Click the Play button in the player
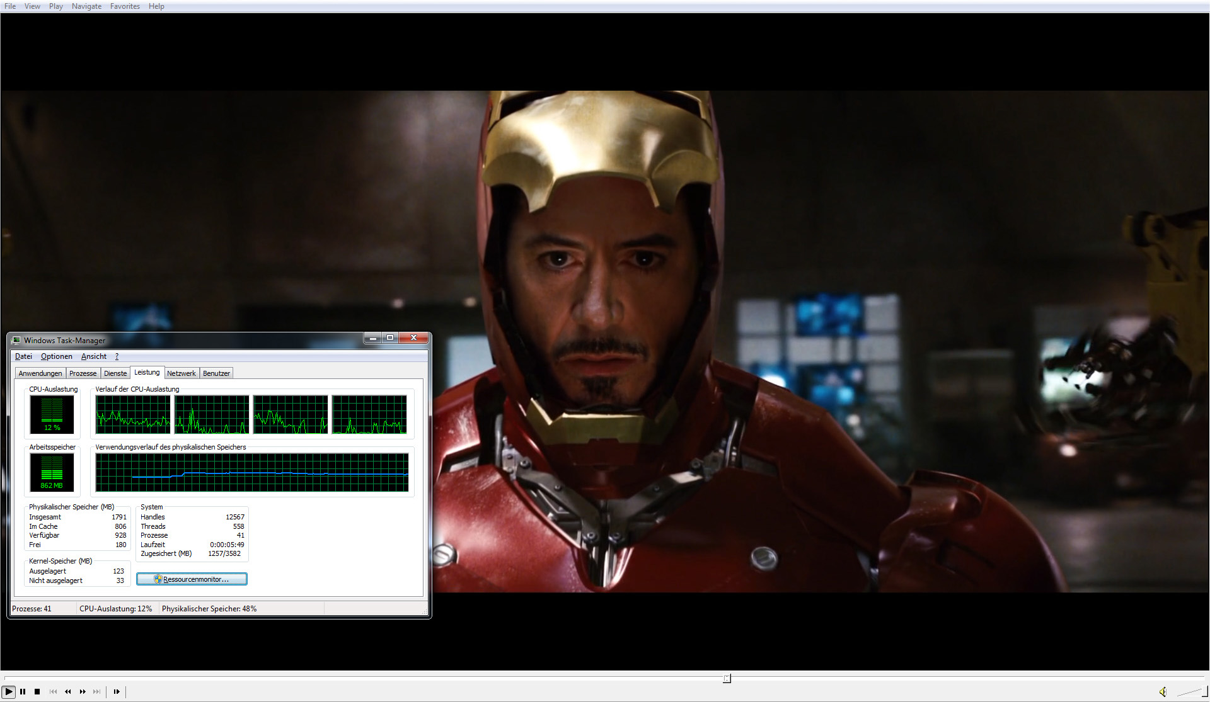Image resolution: width=1210 pixels, height=702 pixels. (8, 691)
